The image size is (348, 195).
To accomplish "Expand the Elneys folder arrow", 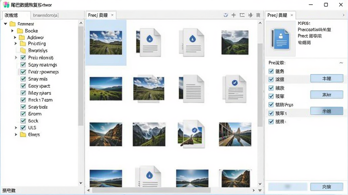I will [x=16, y=134].
